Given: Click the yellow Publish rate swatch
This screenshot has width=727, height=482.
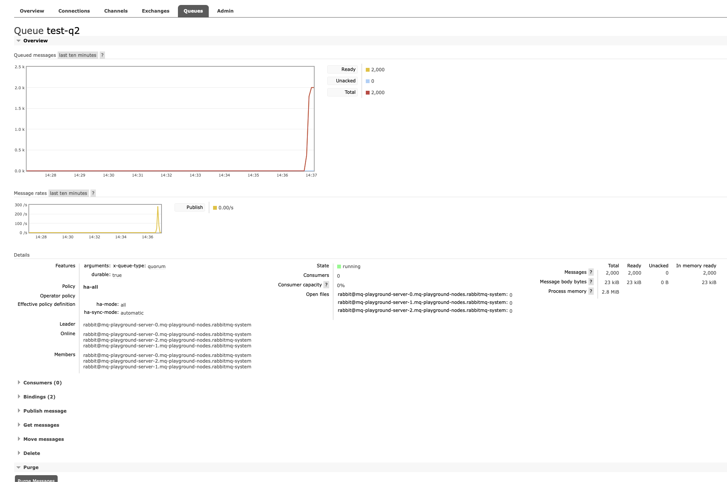Looking at the screenshot, I should 215,208.
